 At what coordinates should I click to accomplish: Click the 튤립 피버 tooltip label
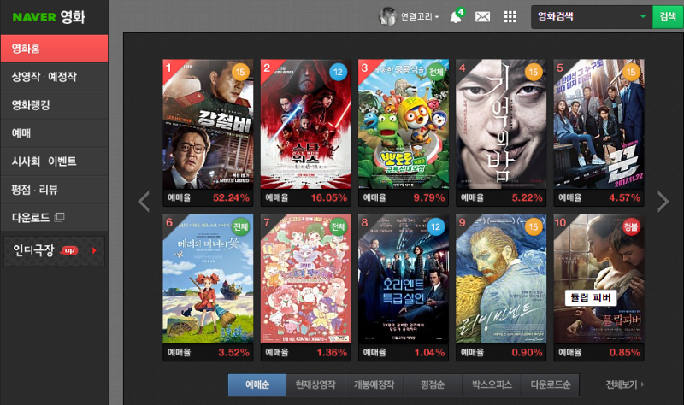(591, 297)
